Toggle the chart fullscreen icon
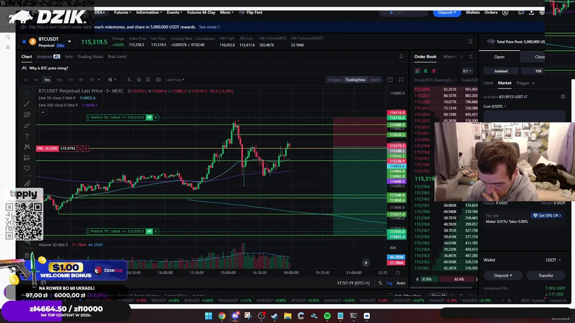 point(401,80)
